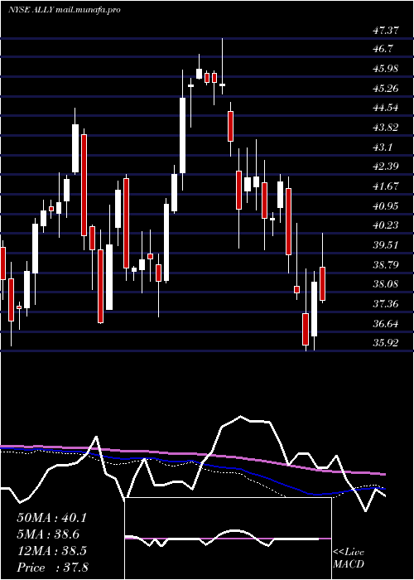Viewport: 414px width, 580px height.
Task: Click the 39.51 price axis label
Action: click(x=386, y=244)
